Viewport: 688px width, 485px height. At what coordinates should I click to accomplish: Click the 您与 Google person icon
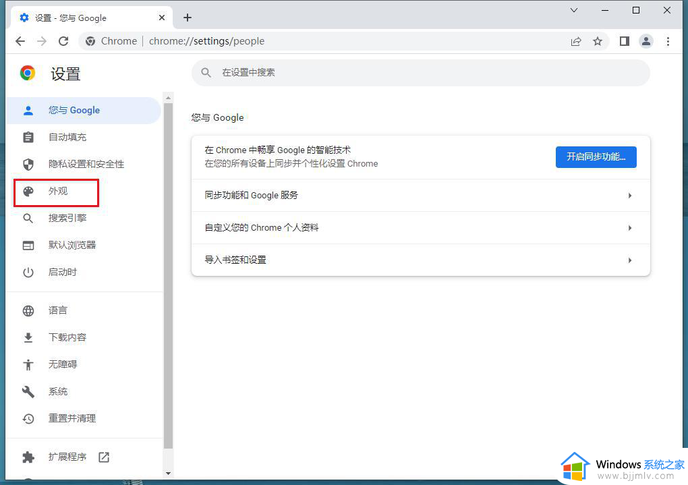click(28, 110)
